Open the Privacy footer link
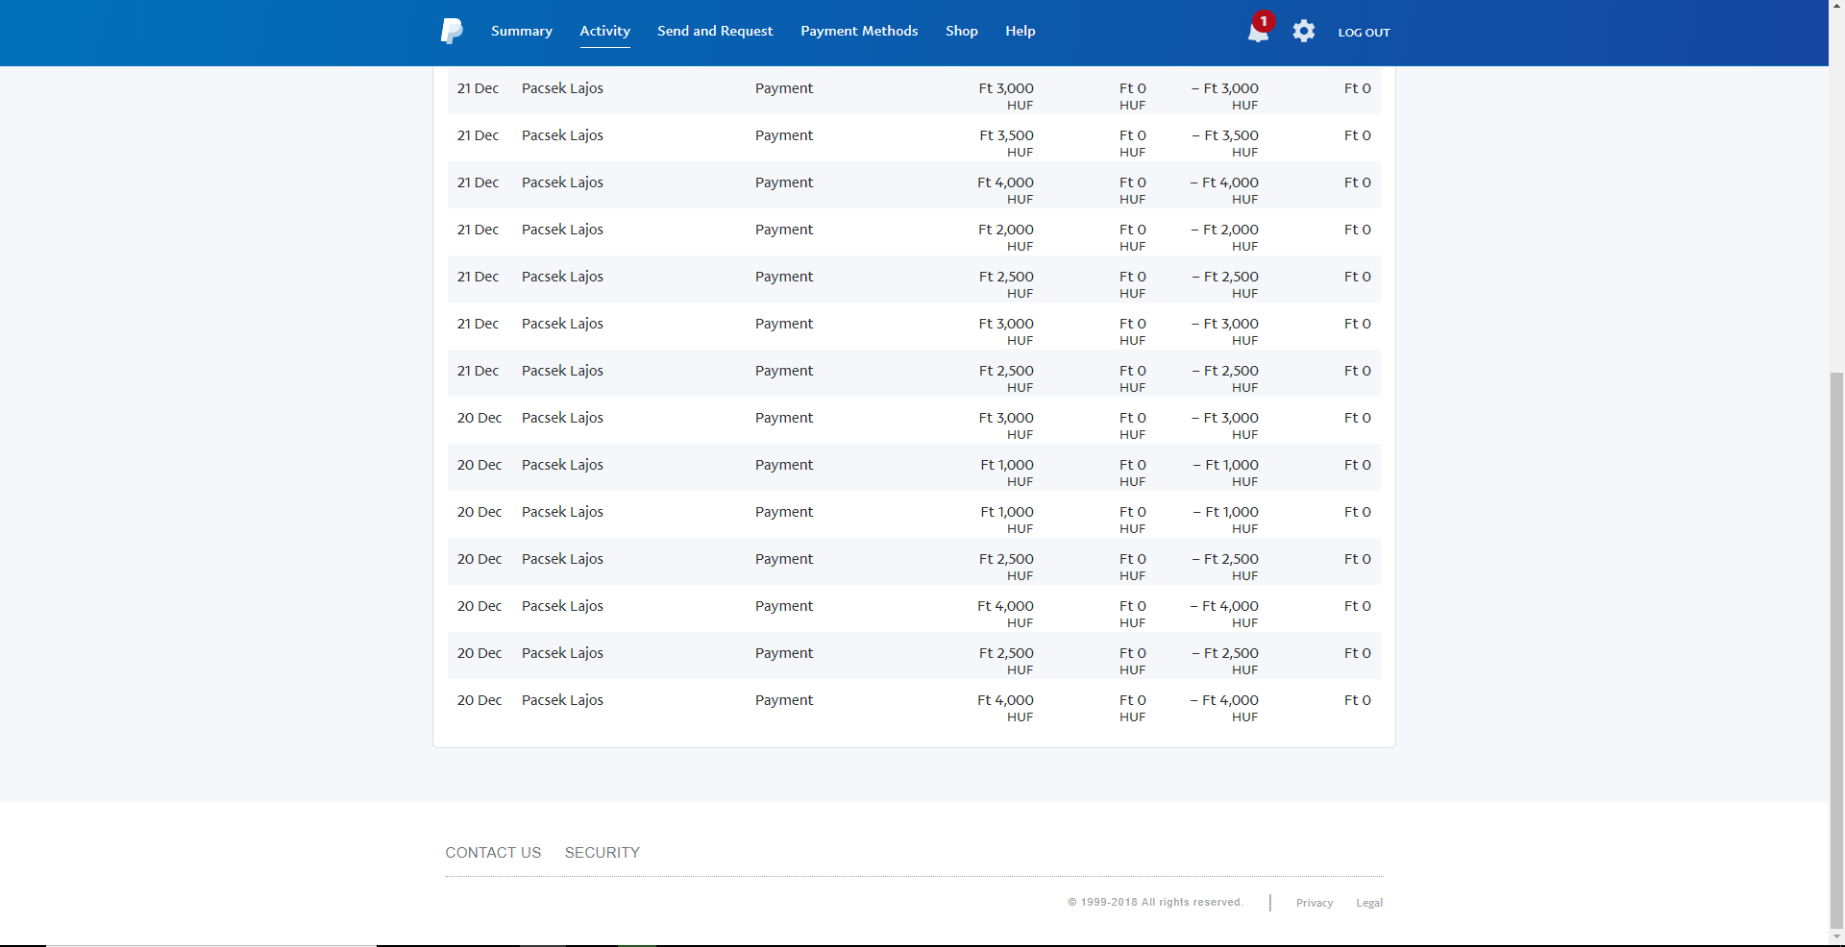 (x=1315, y=903)
